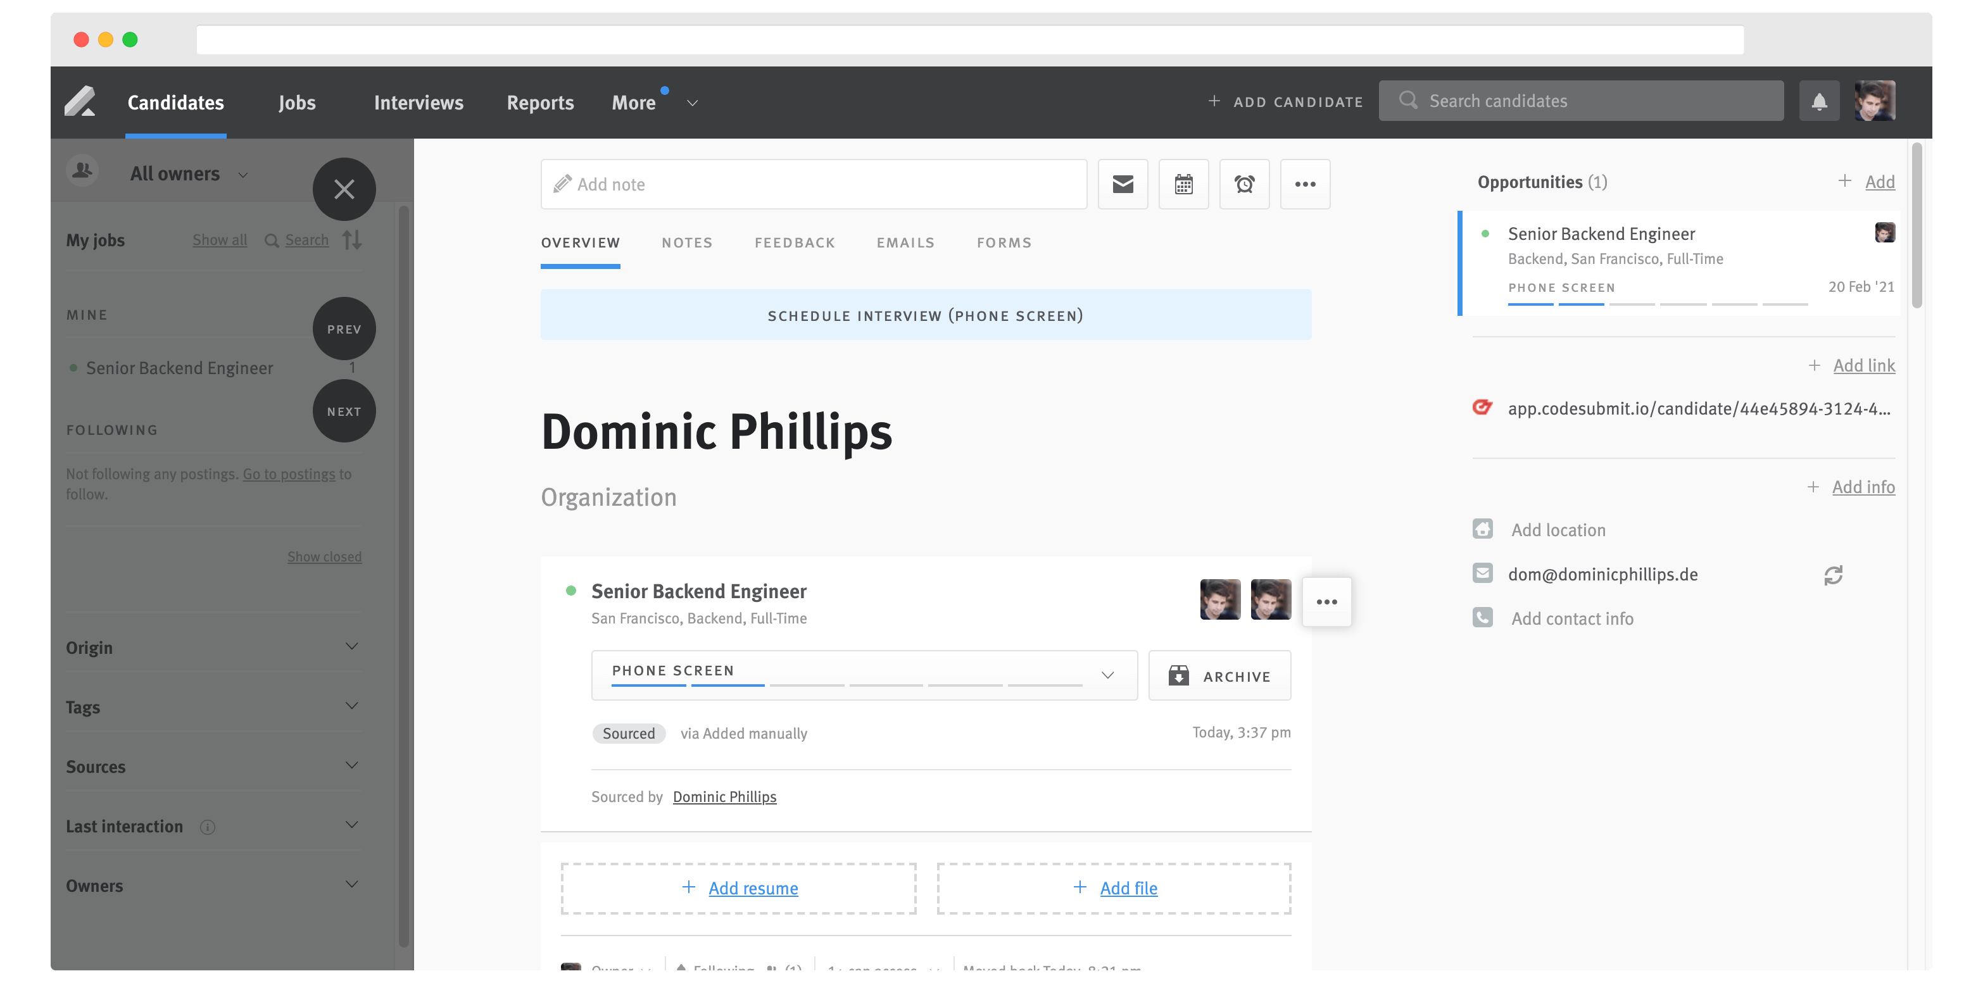Switch to the Feedback tab
Screen dimensions: 1983x983
[x=795, y=242]
